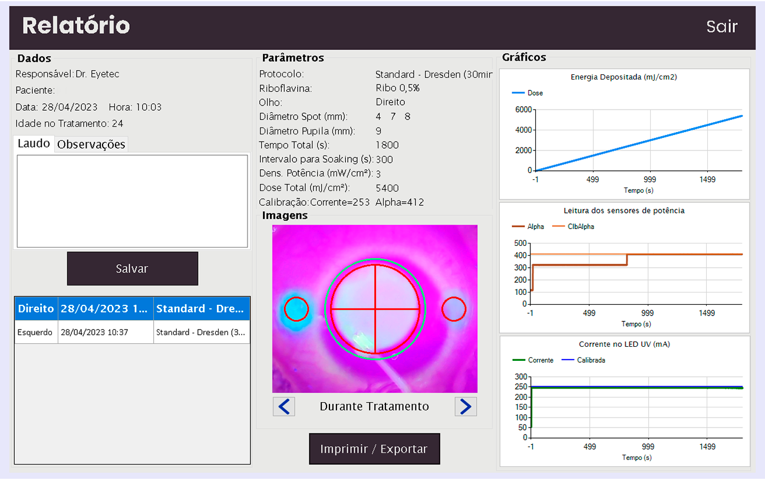Click the 28/04/2023 10:37 date cell
This screenshot has width=765, height=480.
105,332
